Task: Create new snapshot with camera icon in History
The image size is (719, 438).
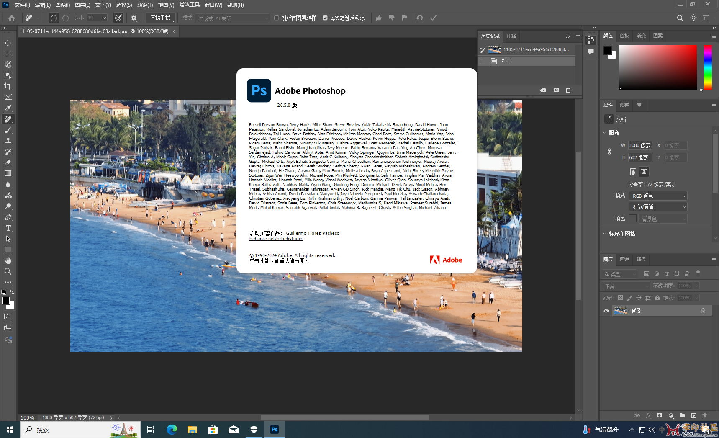Action: [556, 90]
